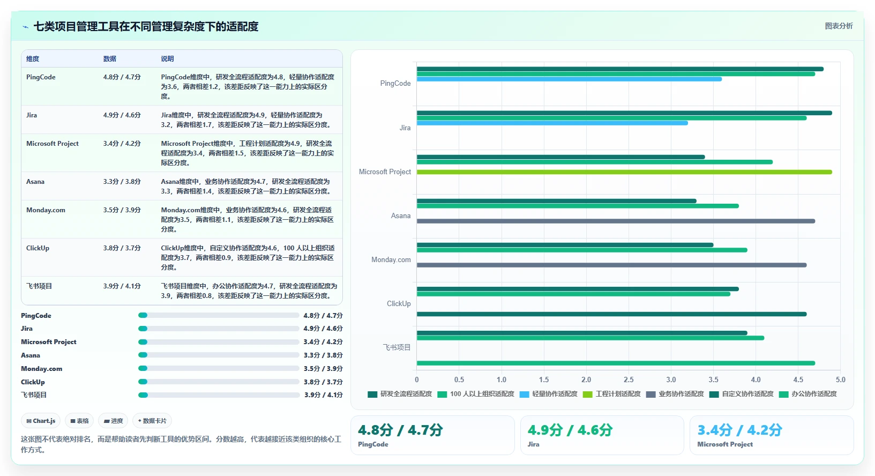The width and height of the screenshot is (875, 476).
Task: Toggle 业务协作适配度 legend item
Action: 675,394
